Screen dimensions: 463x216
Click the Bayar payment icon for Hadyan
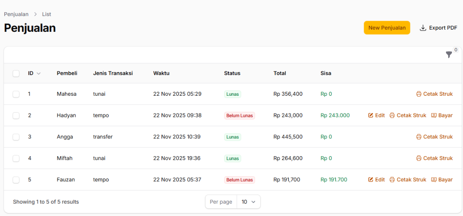pos(434,115)
